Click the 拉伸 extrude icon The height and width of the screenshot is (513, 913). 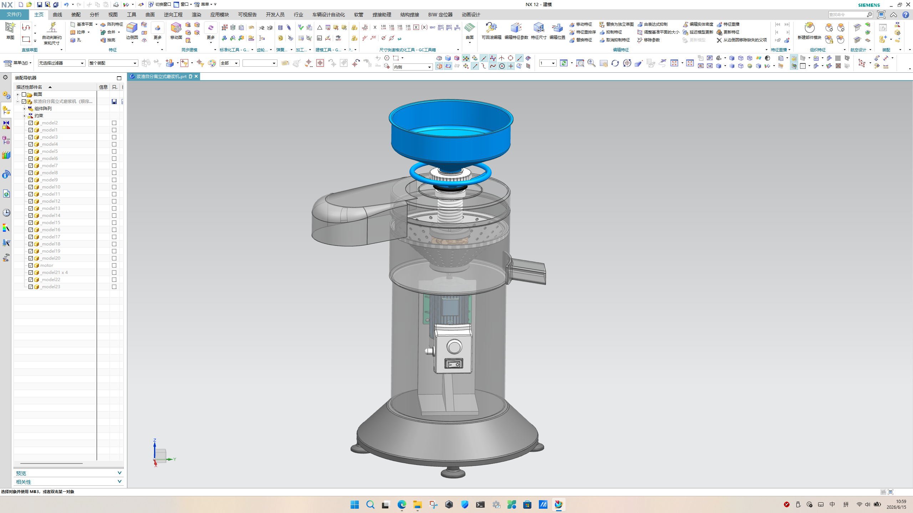(73, 32)
